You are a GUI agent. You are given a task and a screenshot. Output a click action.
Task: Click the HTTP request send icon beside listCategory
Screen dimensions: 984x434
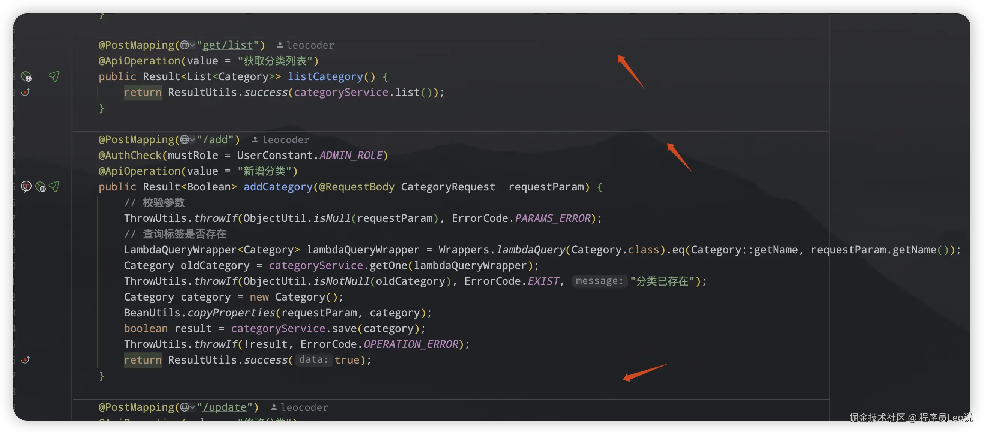pos(54,76)
